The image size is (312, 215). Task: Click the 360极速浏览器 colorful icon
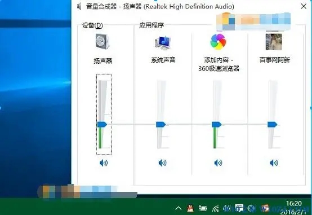(x=219, y=42)
